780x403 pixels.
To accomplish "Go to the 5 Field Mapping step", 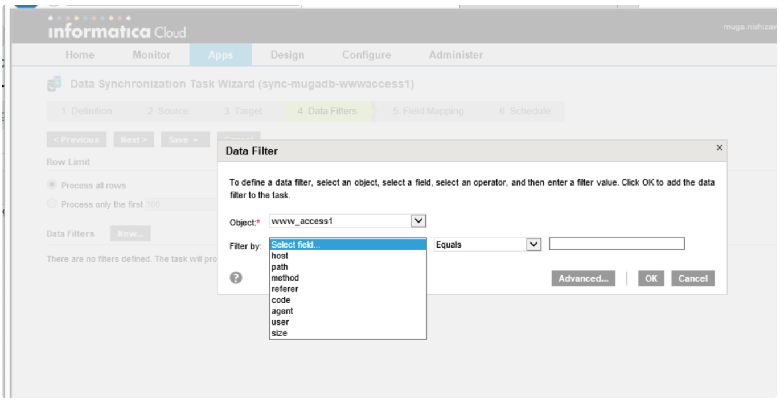I will point(428,112).
